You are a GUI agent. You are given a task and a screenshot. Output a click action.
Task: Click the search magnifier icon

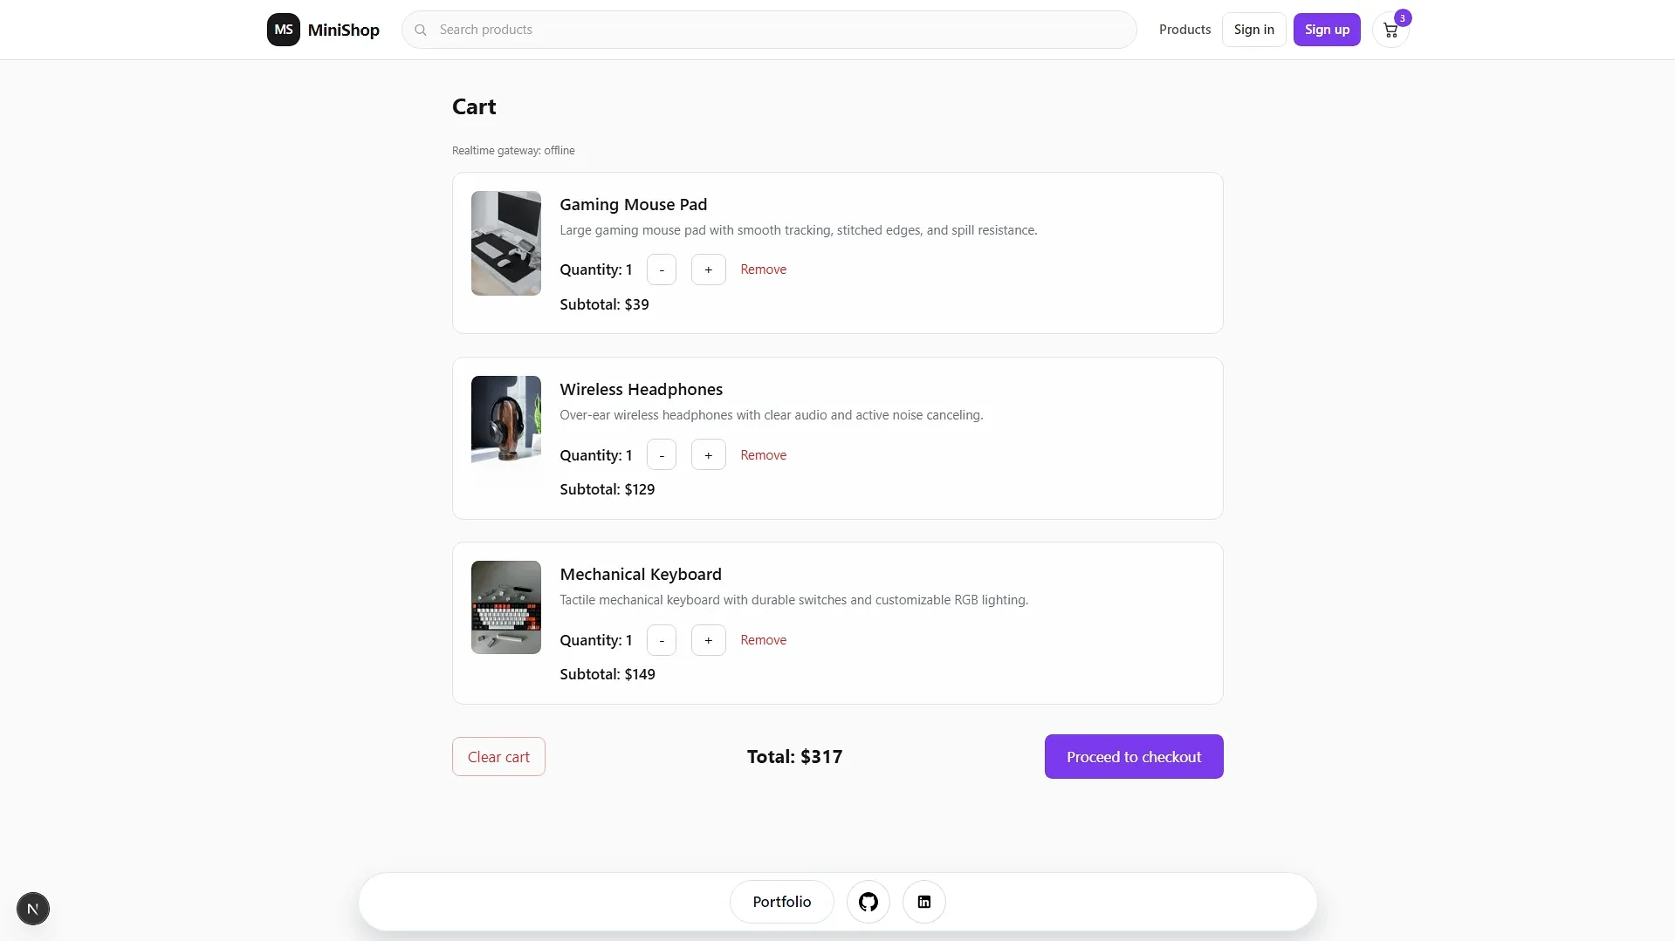tap(421, 30)
